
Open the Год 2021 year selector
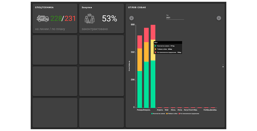tap(175, 18)
